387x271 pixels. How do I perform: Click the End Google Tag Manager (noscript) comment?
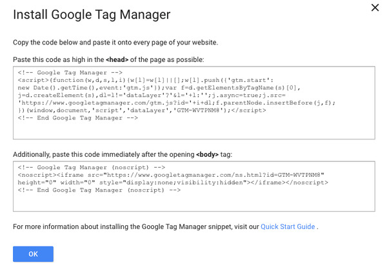[99, 190]
